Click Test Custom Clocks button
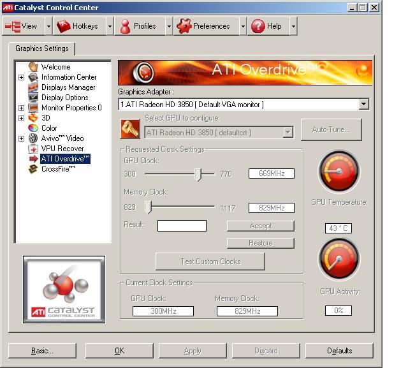The height and width of the screenshot is (368, 408). [210, 261]
